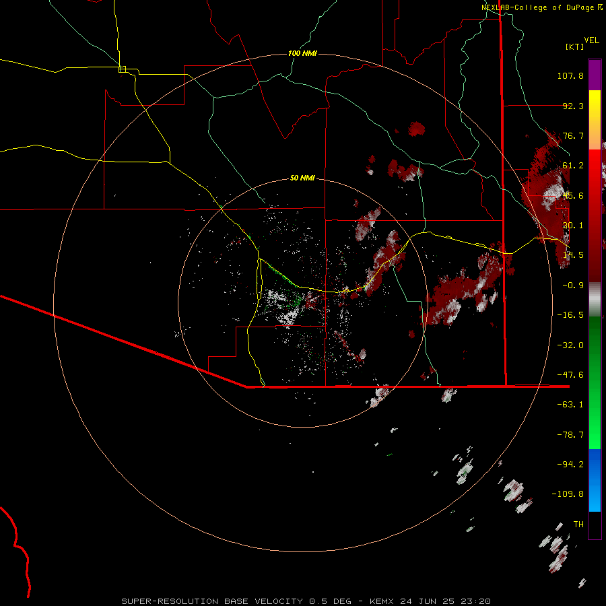This screenshot has width=606, height=606.
Task: Pick the blue color bar segment
Action: pos(595,480)
